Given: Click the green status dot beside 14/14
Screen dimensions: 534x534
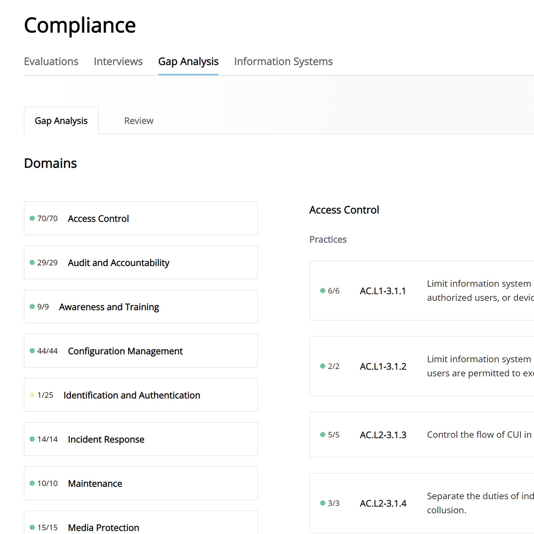Looking at the screenshot, I should click(x=32, y=439).
